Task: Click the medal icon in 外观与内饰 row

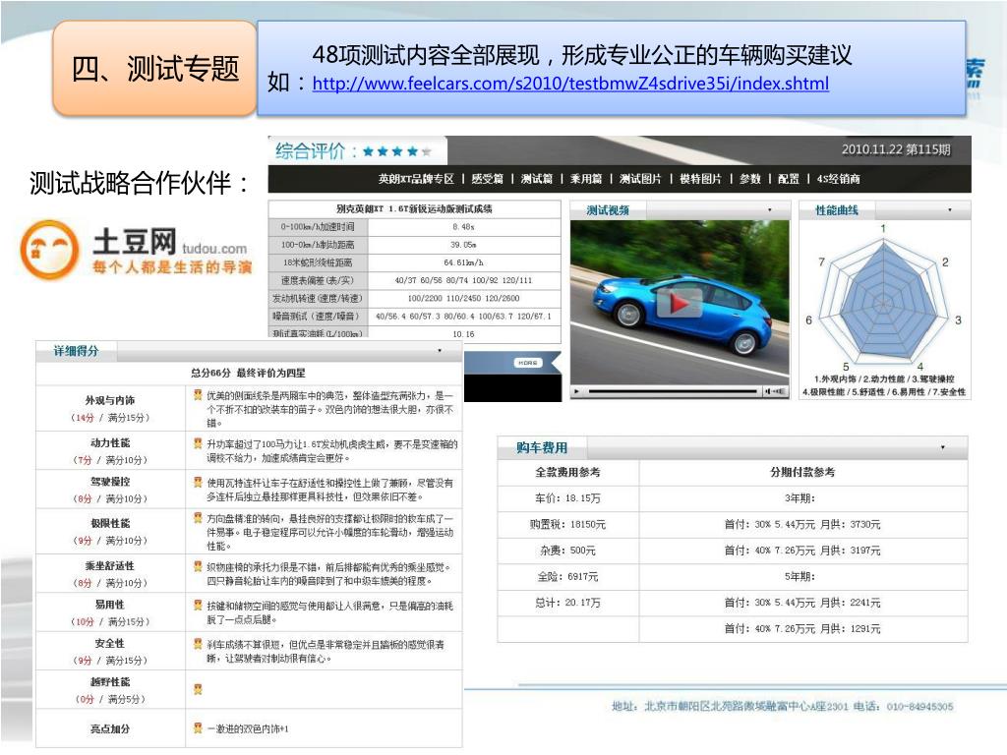Action: pyautogui.click(x=198, y=395)
